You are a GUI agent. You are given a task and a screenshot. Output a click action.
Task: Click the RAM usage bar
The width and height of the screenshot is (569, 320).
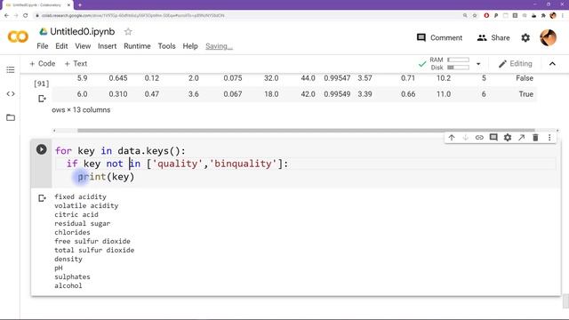459,60
